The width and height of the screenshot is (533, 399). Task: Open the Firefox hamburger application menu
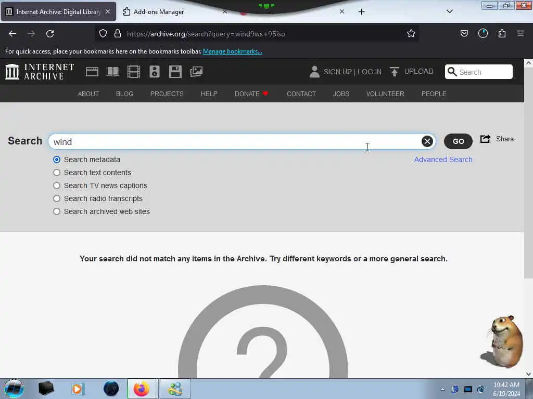[x=521, y=33]
